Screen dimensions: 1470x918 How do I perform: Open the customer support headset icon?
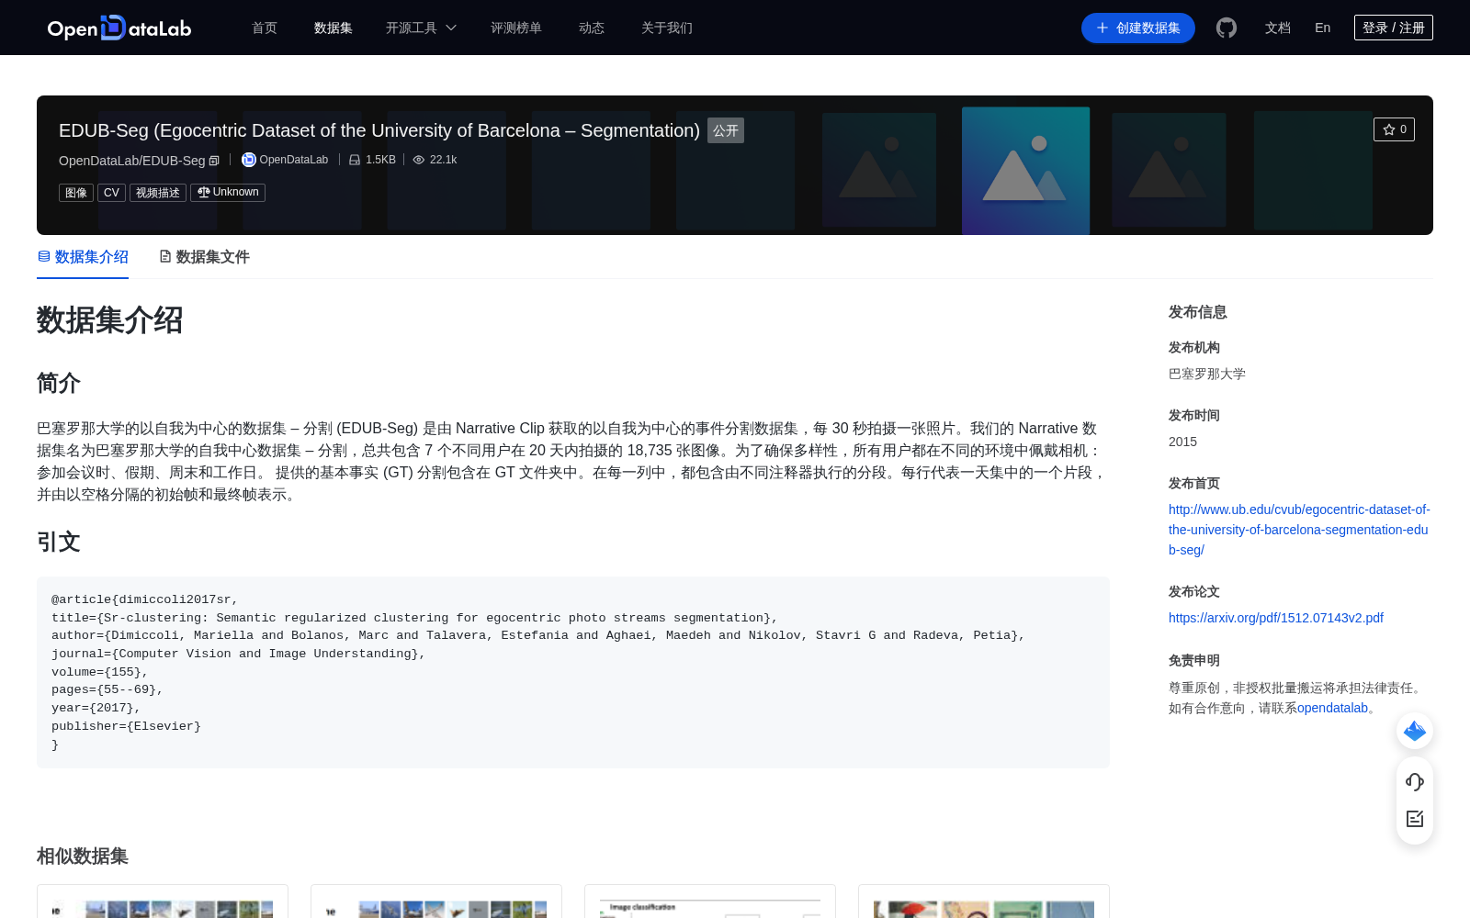point(1415,782)
